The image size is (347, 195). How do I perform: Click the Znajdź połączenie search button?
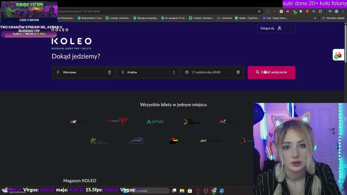[x=271, y=72]
